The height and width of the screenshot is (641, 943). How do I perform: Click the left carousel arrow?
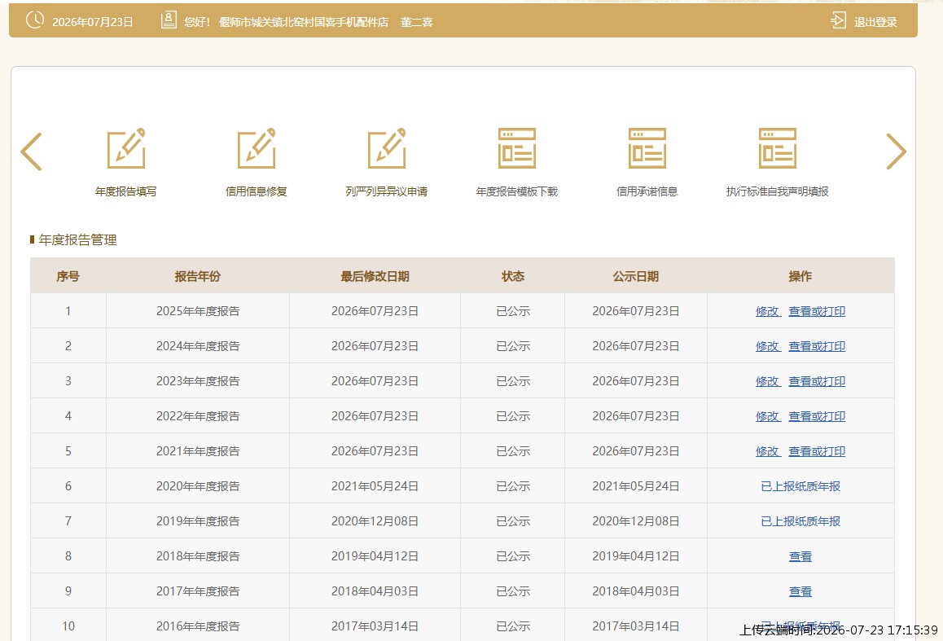pos(31,151)
